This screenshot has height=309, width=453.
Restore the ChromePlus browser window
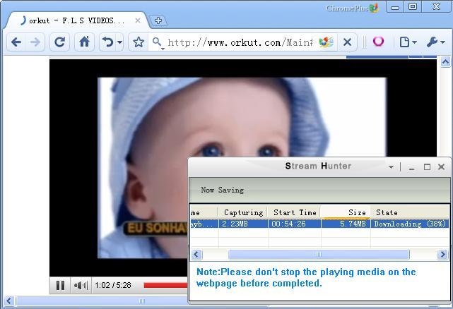click(413, 6)
